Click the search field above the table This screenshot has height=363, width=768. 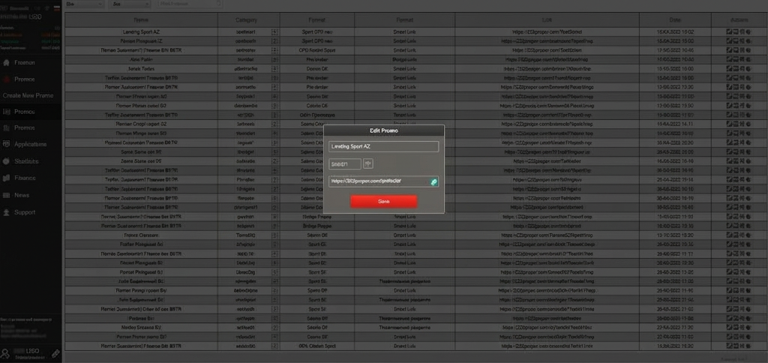[190, 4]
